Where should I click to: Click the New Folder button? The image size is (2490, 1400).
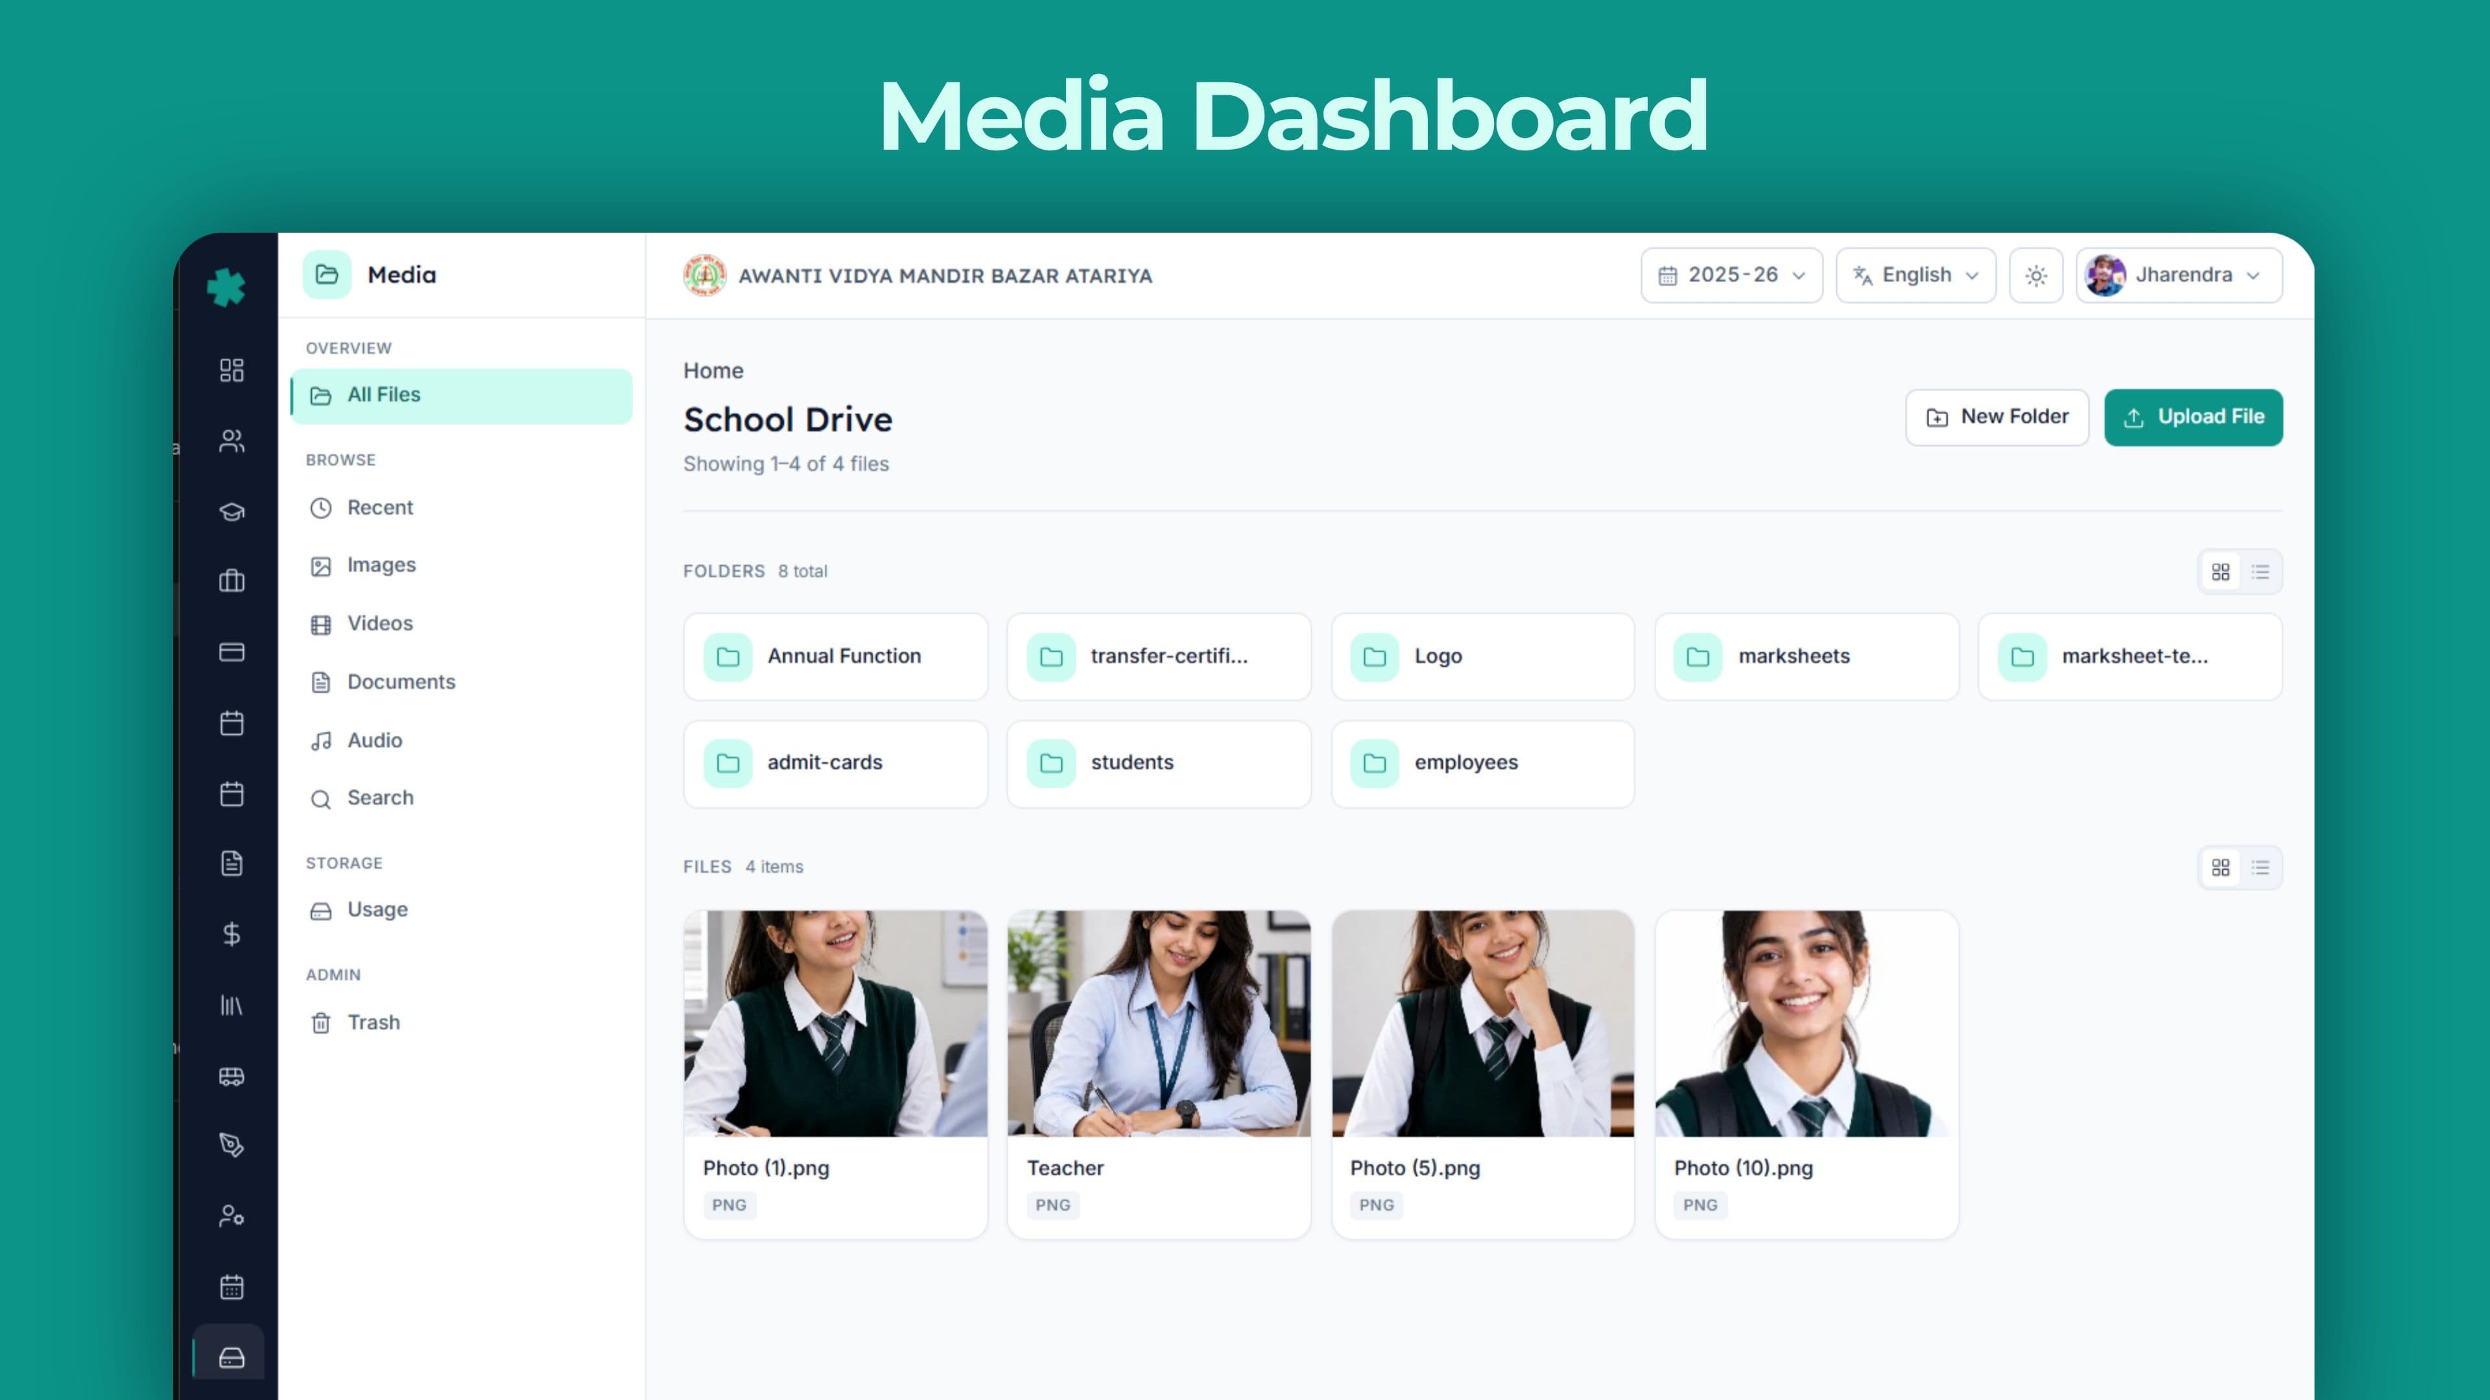[x=1997, y=417]
